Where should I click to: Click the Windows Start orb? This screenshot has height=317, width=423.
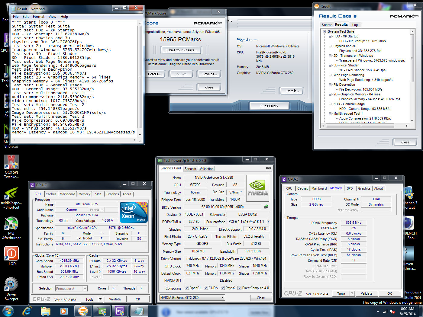[x=8, y=311]
